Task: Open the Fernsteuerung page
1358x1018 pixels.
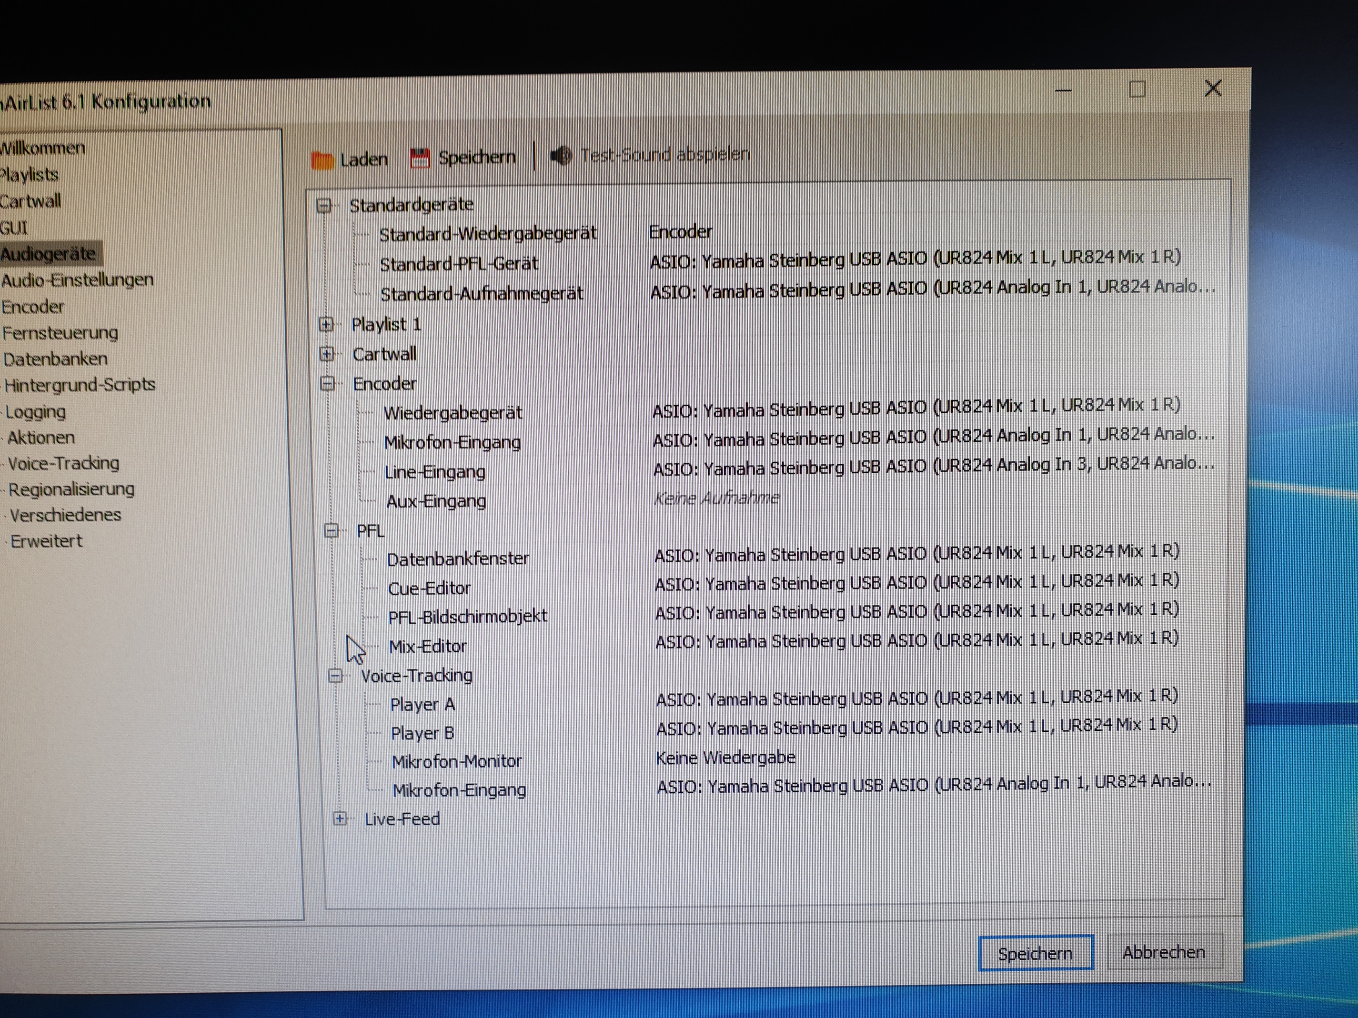Action: click(60, 333)
